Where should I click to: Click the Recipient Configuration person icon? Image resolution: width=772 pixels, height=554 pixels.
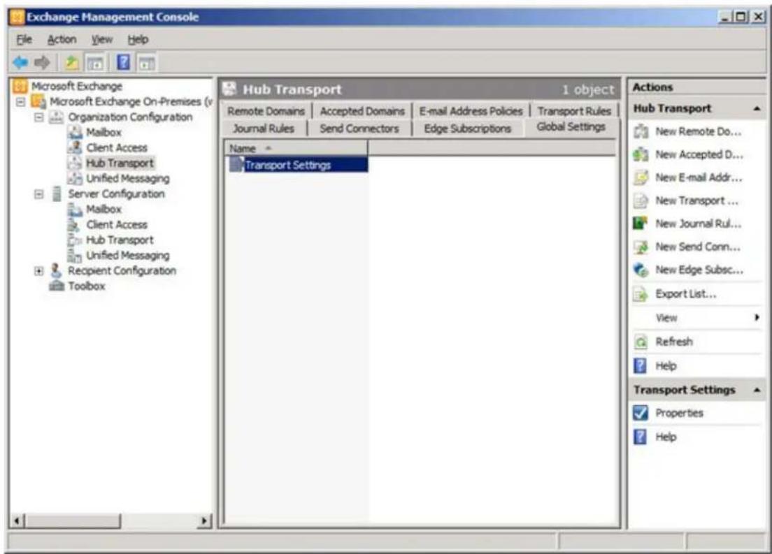point(56,270)
